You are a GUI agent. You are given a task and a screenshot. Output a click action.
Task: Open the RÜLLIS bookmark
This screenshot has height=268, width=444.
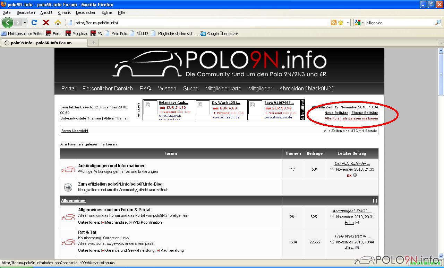coord(139,34)
